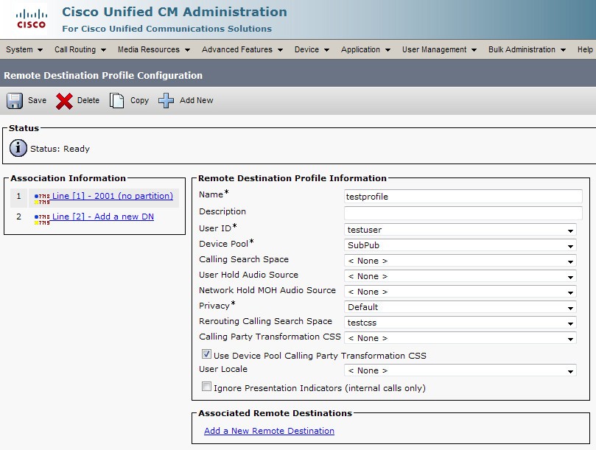Open the User Management menu

(439, 49)
